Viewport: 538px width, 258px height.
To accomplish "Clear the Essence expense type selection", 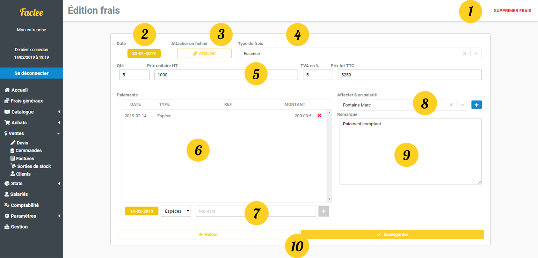I will click(464, 53).
